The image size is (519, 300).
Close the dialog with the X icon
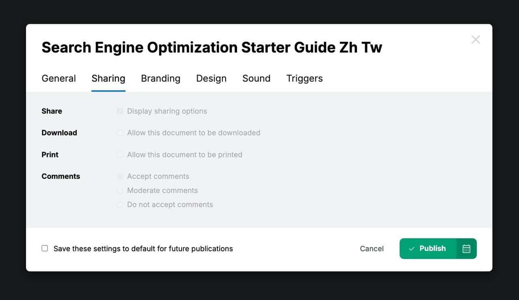click(476, 39)
